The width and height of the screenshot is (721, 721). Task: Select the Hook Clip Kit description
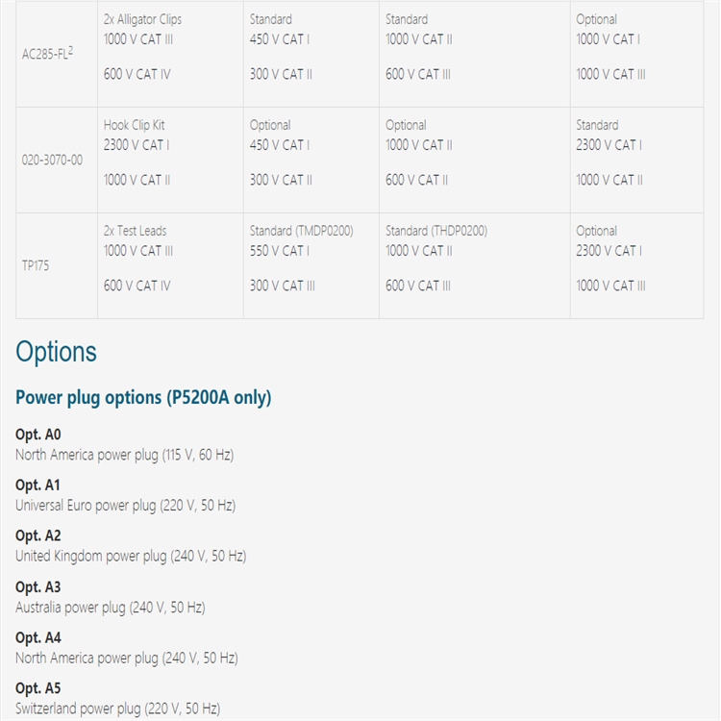(135, 125)
